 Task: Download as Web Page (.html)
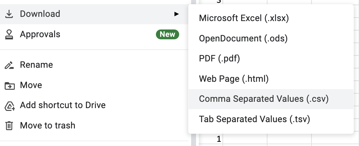click(271, 79)
